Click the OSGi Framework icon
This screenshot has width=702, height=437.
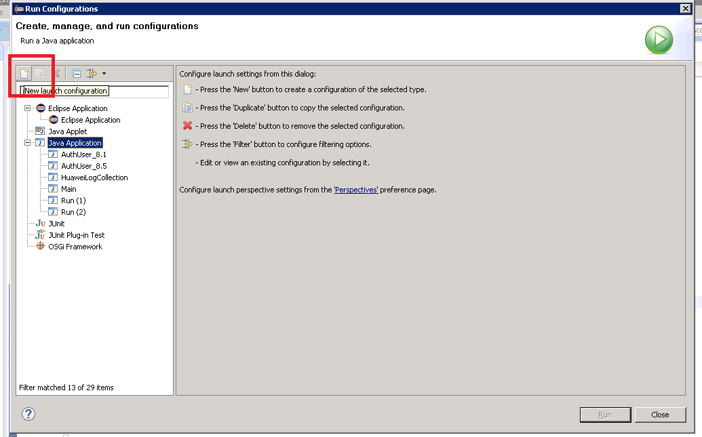tap(40, 247)
